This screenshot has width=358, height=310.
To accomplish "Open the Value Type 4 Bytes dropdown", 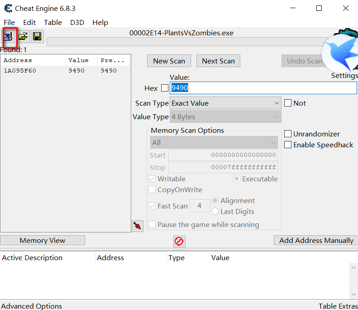I will [225, 117].
